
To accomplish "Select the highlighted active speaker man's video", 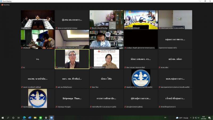I will (x=72, y=59).
